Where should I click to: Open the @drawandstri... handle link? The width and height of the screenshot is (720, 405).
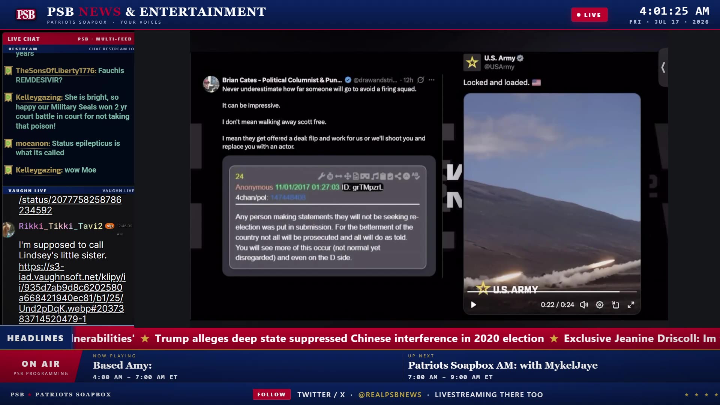point(375,80)
